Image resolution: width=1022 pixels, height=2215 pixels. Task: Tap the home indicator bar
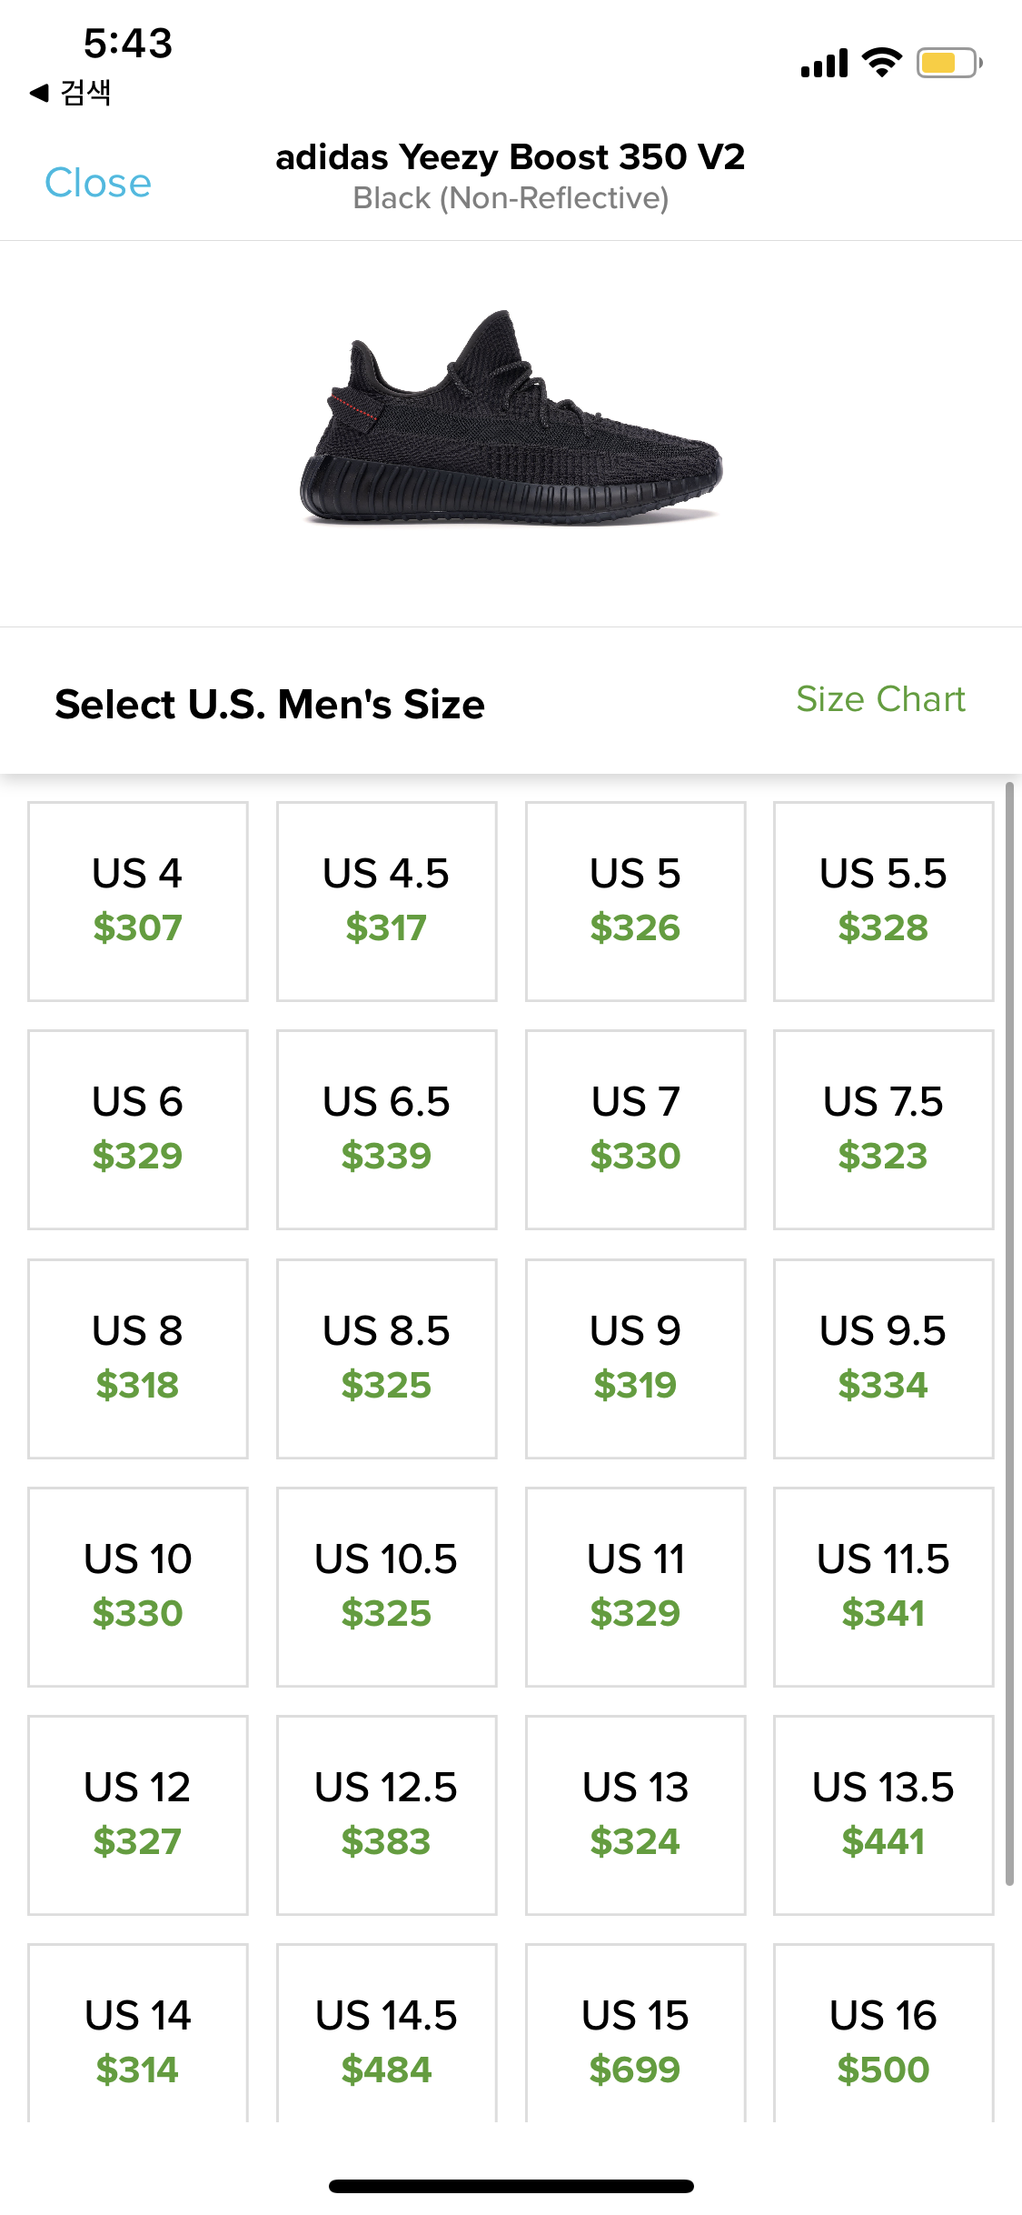pos(511,2186)
